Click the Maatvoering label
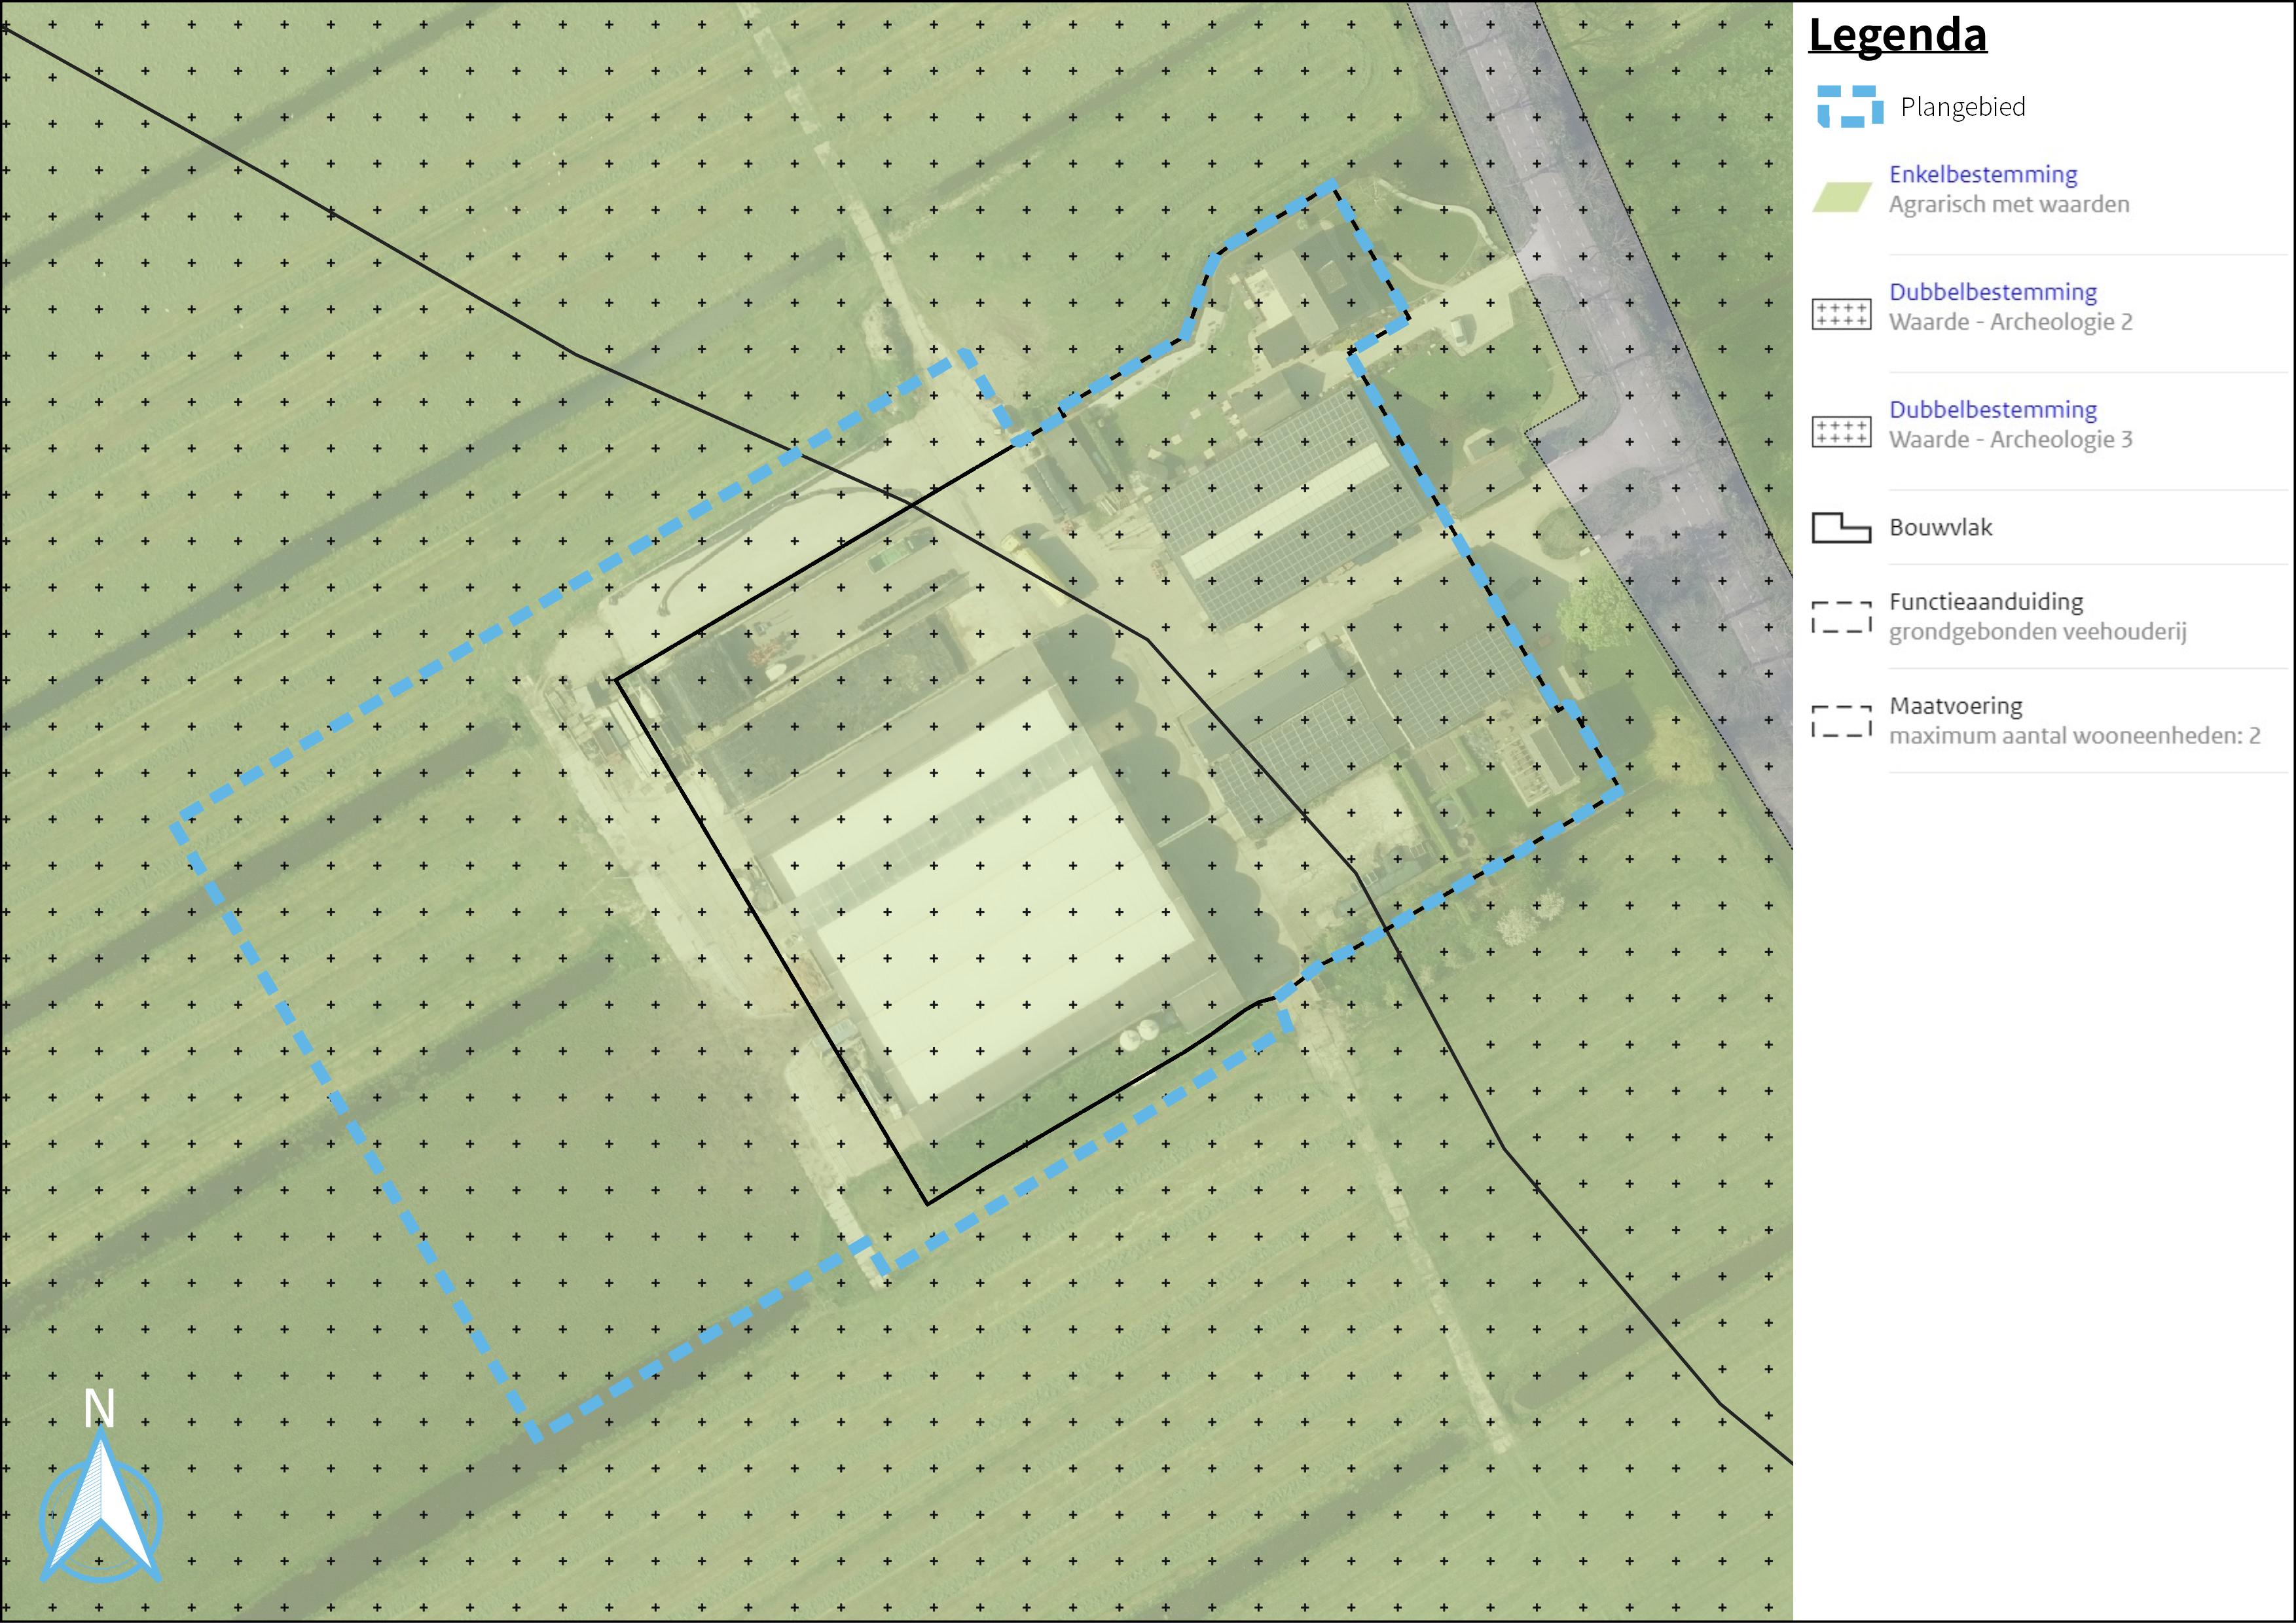The height and width of the screenshot is (1623, 2296). pyautogui.click(x=1955, y=705)
